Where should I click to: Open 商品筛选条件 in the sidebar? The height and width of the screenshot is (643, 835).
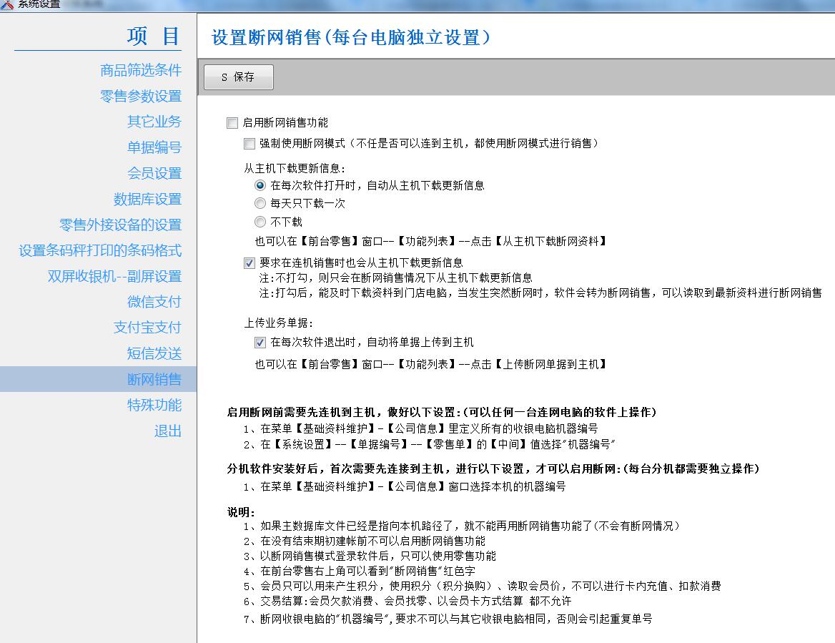[141, 70]
